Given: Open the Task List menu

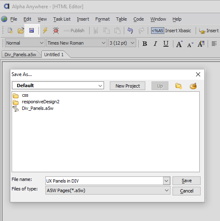Looking at the screenshot, I should point(62,19).
